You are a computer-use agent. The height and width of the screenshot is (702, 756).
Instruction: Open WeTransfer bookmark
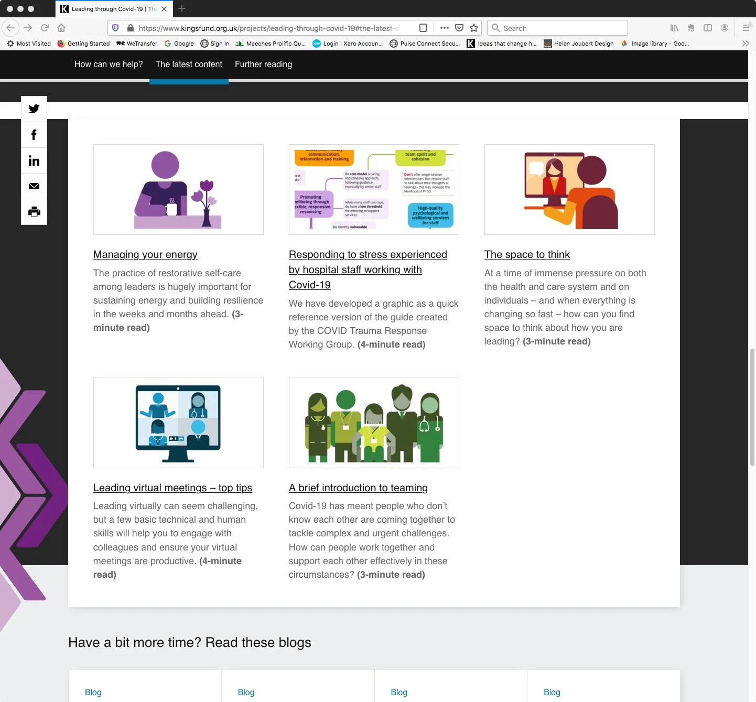(x=137, y=44)
